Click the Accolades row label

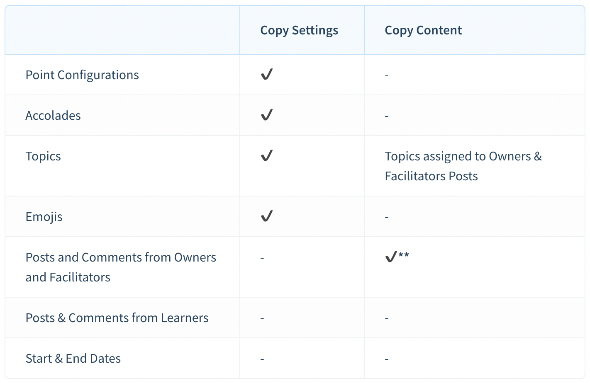point(53,116)
